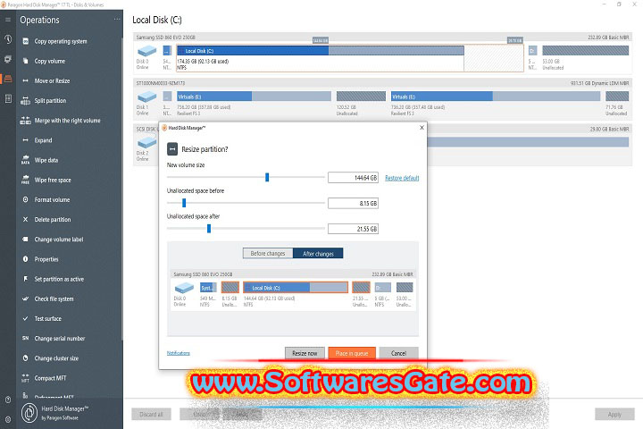Screen dimensions: 643x429
Task: Click the Wipe data icon
Action: point(25,160)
